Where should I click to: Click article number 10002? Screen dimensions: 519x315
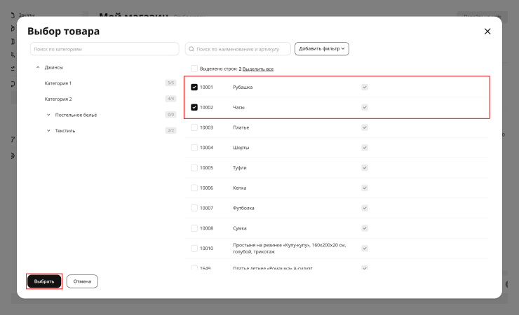[x=206, y=107]
